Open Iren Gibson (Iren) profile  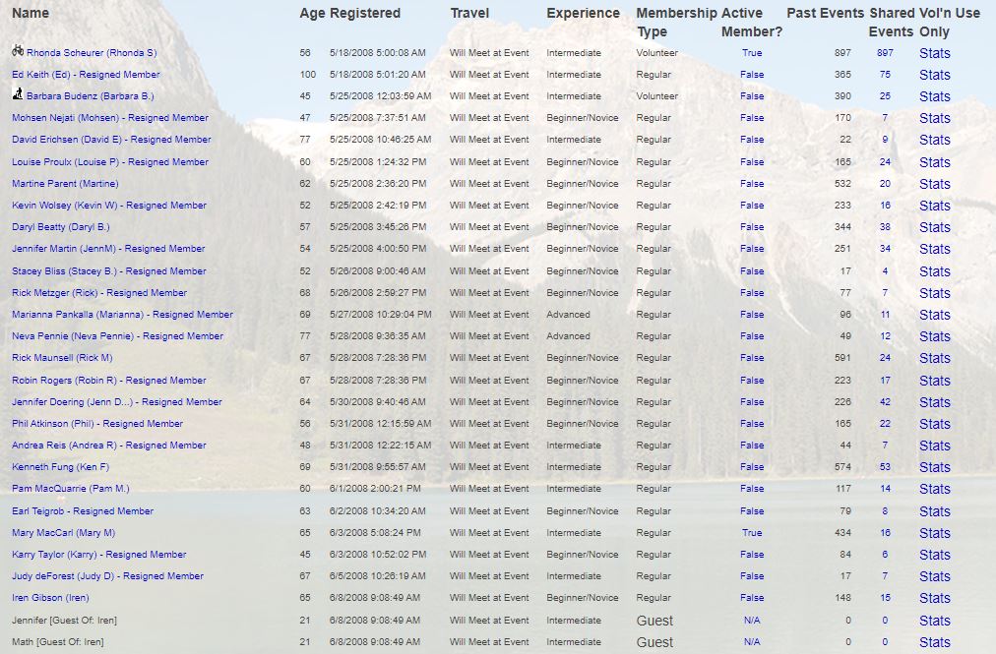click(50, 598)
